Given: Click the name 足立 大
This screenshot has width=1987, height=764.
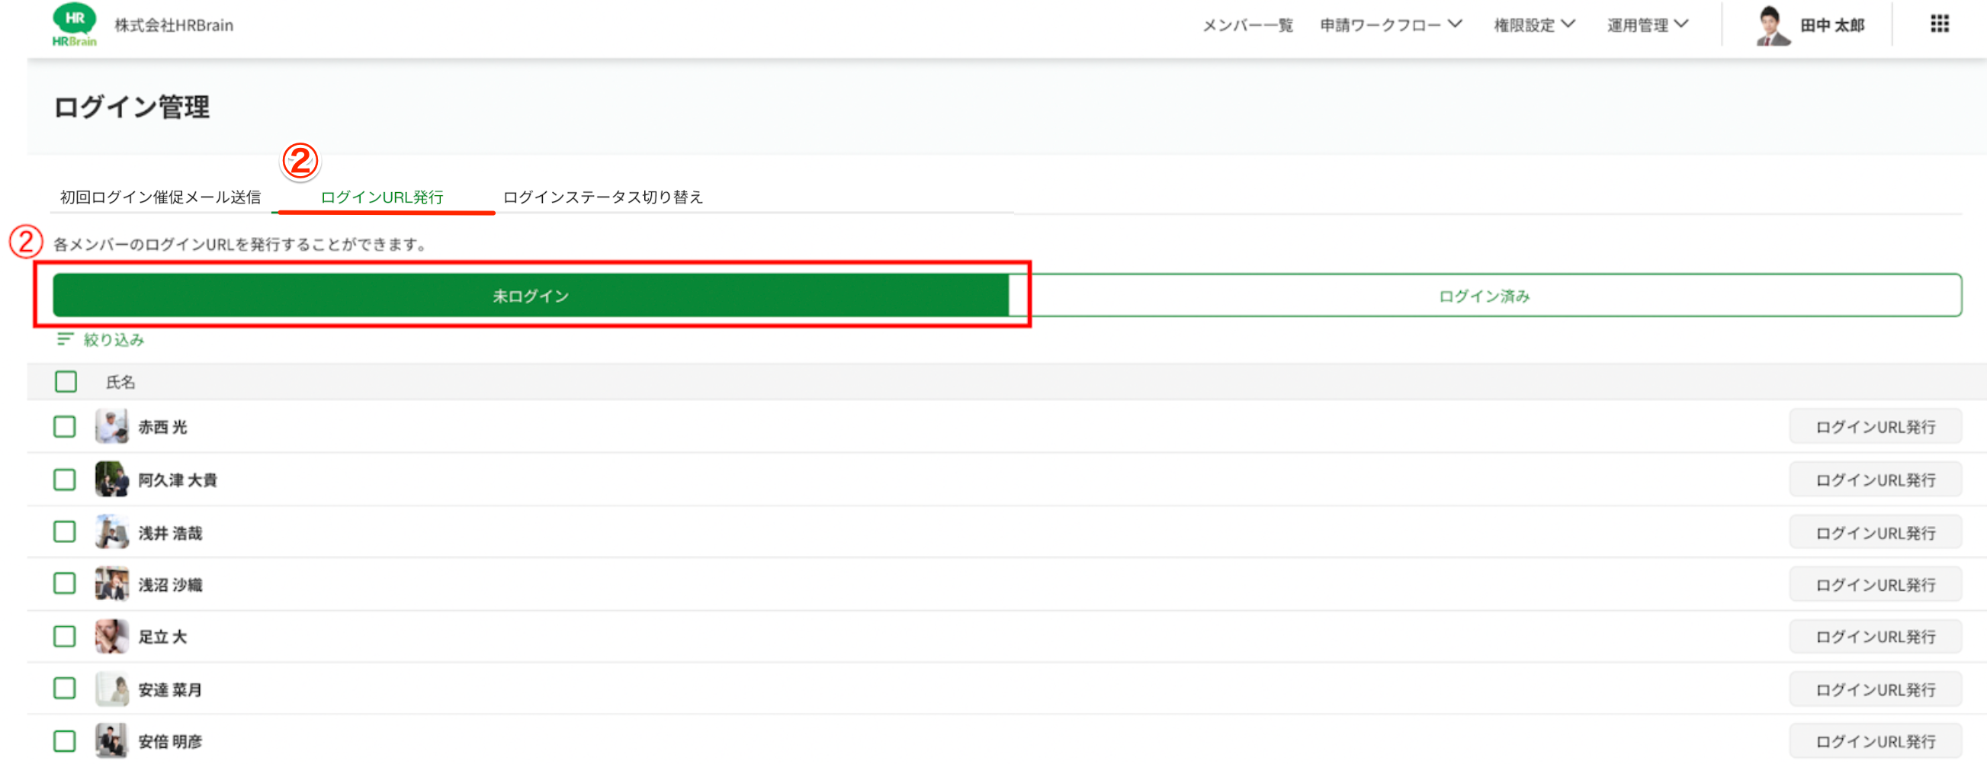Looking at the screenshot, I should coord(162,637).
